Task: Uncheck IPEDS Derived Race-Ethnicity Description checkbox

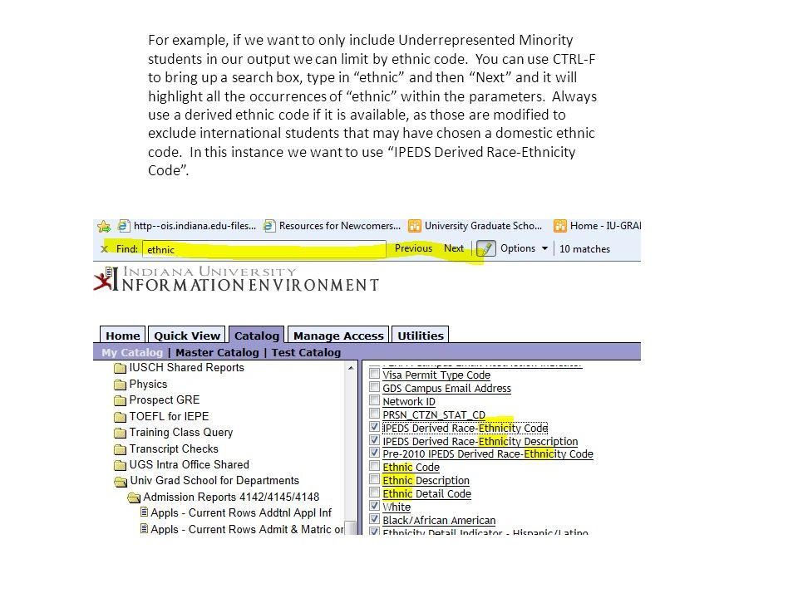Action: pos(375,440)
